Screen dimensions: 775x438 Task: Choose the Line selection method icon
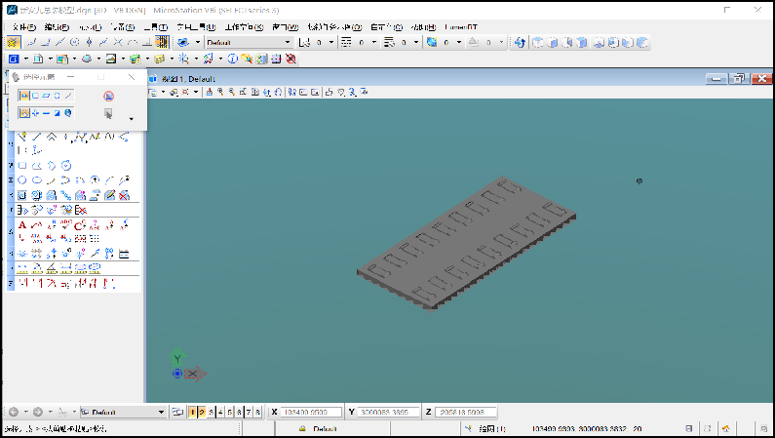click(x=68, y=96)
